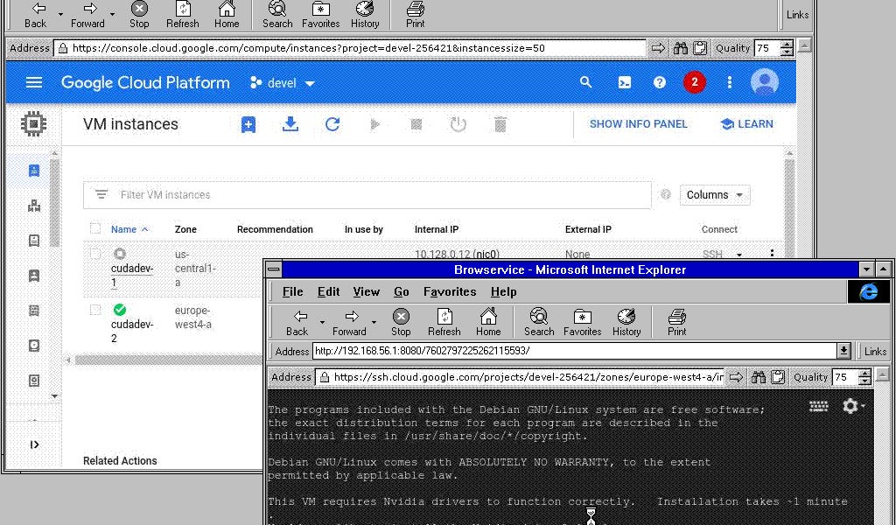896x525 pixels.
Task: Open Google Cloud Platform navigation menu
Action: click(x=33, y=81)
